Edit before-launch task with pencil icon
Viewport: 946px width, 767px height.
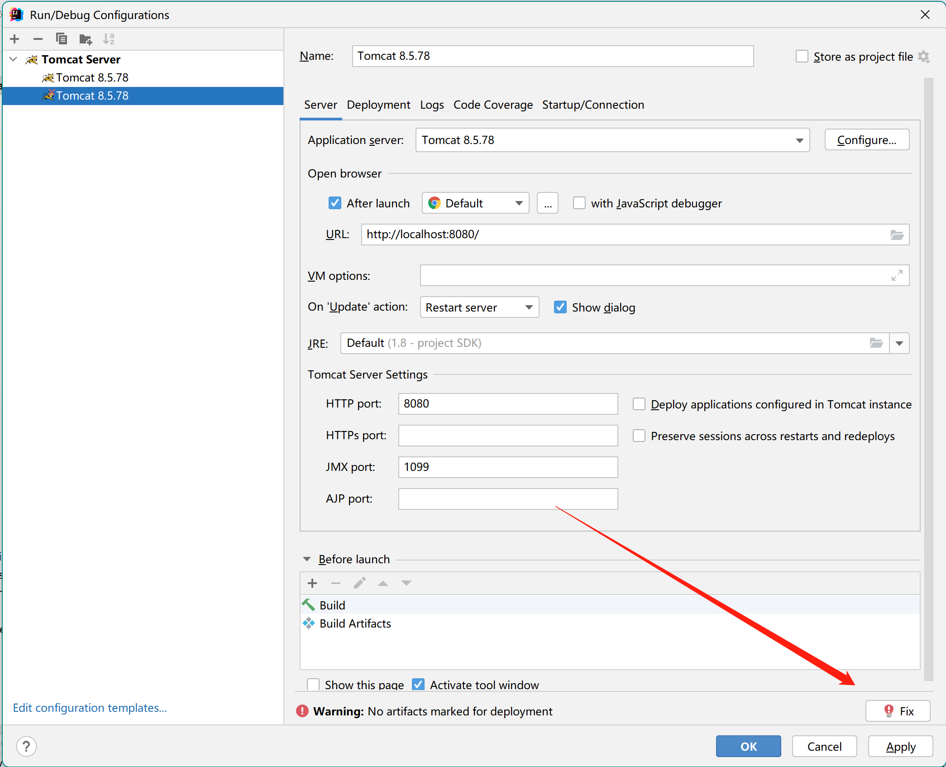coord(359,583)
